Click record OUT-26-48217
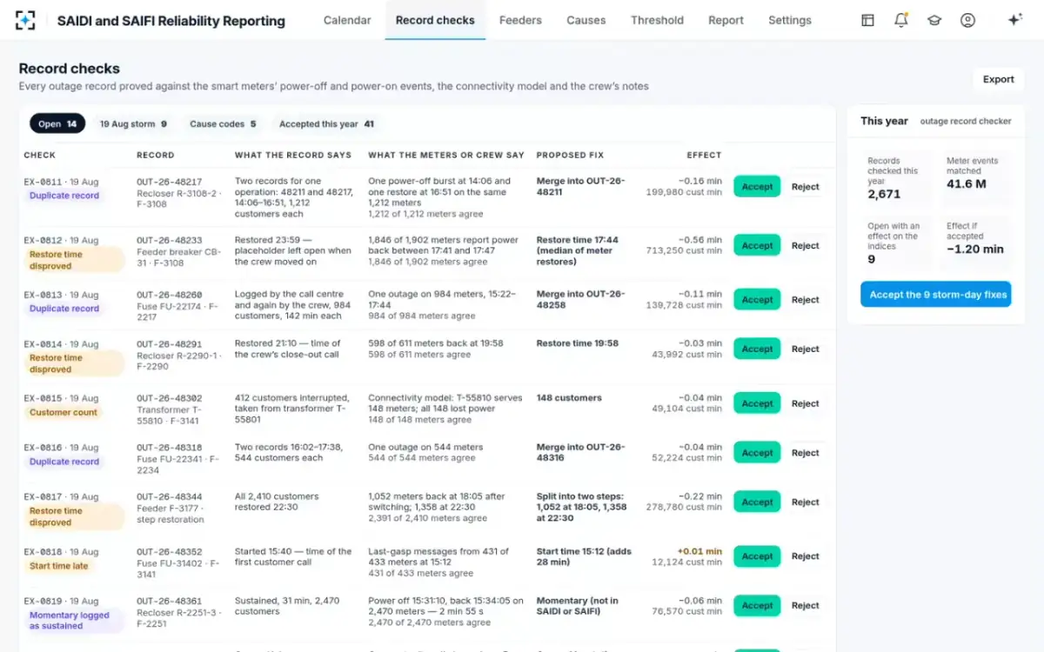 click(x=169, y=182)
